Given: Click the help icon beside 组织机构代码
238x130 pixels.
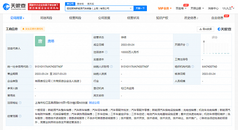Looking at the screenshot, I should (x=193, y=67).
